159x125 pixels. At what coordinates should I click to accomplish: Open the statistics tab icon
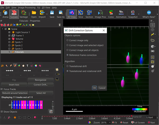32,66
